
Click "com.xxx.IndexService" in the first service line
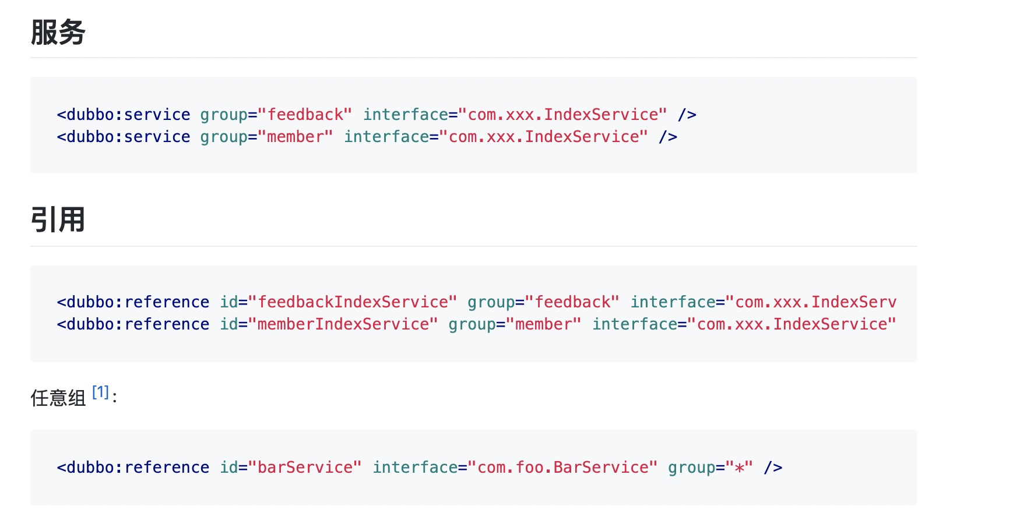coord(562,115)
